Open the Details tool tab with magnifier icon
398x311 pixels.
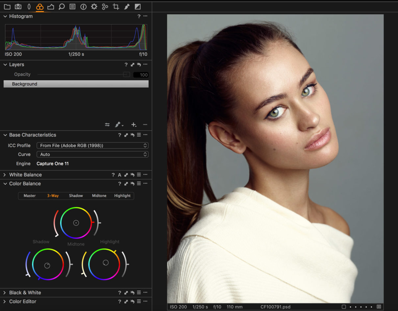(x=62, y=6)
